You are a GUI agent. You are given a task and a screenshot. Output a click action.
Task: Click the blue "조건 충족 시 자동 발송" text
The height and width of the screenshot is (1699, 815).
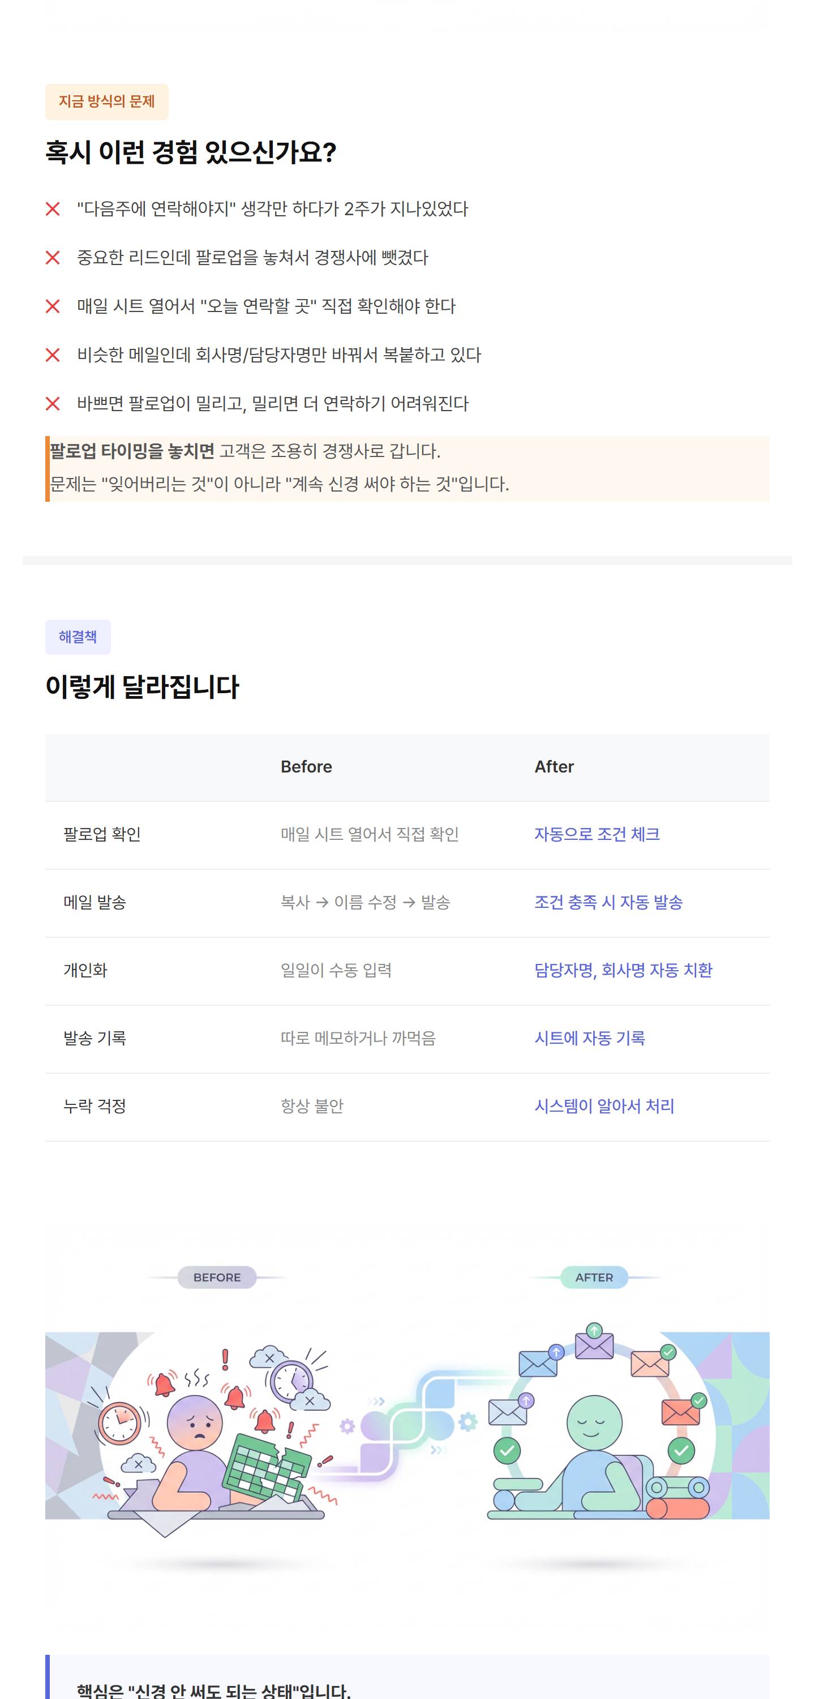coord(608,902)
